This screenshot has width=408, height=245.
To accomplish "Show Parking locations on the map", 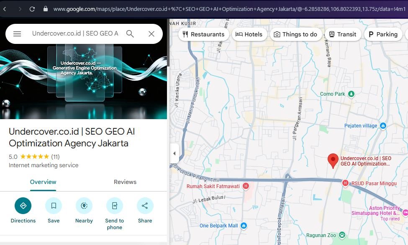I will pos(383,34).
